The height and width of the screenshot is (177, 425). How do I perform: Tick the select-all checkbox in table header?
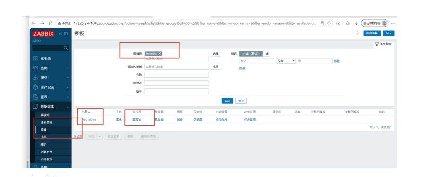pos(77,112)
